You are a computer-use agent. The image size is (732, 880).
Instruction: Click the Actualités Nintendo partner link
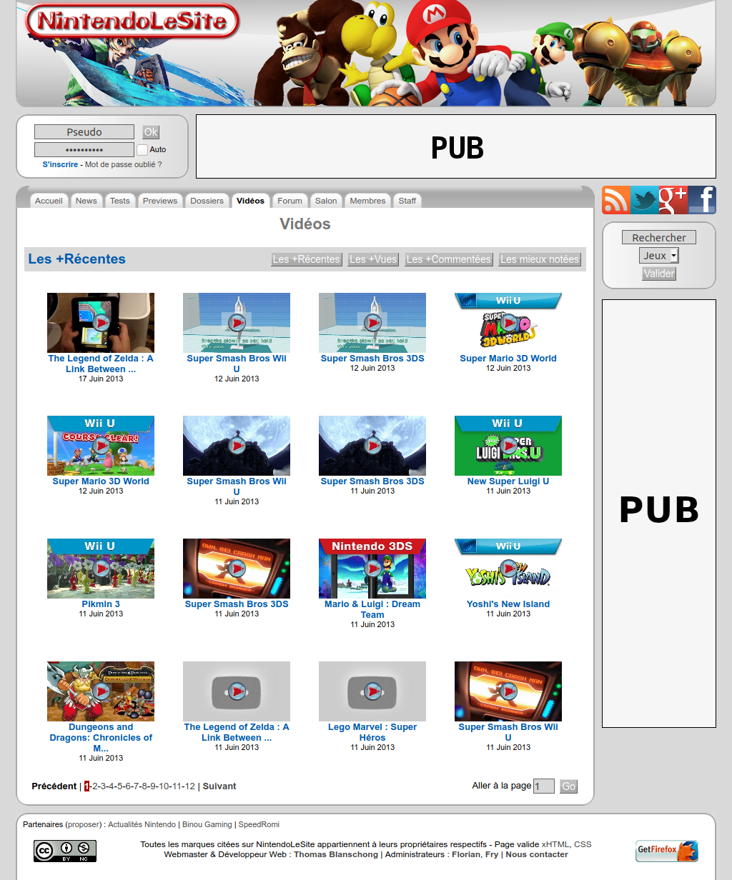pos(142,824)
